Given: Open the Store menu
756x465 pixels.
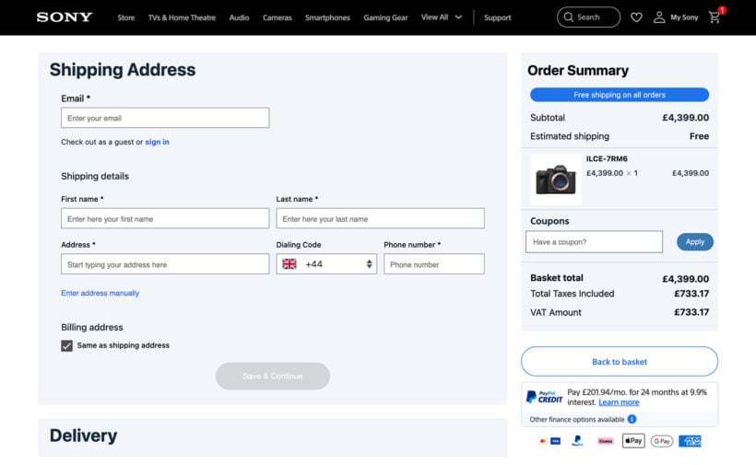Looking at the screenshot, I should click(x=125, y=17).
